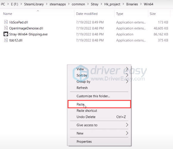Image resolution: width=173 pixels, height=149 pixels.
Task: Expand chevron after Stray in path
Action: [x=101, y=4]
